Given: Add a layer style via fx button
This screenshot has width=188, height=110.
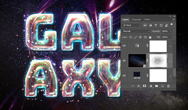Looking at the screenshot, I should (x=139, y=86).
